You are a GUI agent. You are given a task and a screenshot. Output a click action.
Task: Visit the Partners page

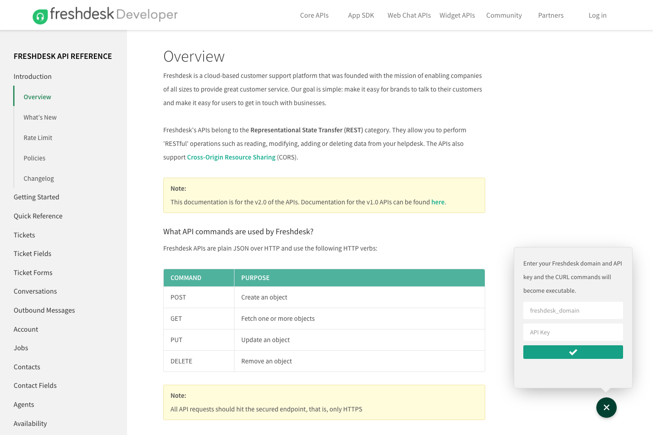point(551,15)
